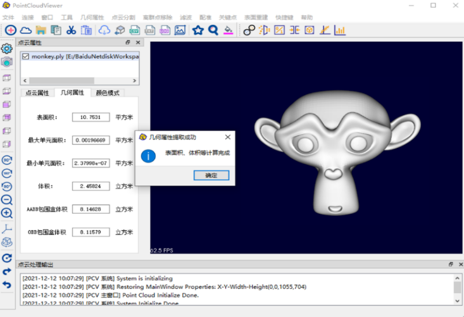Click the paint bucket color icon
This screenshot has height=317, width=464.
tap(228, 30)
